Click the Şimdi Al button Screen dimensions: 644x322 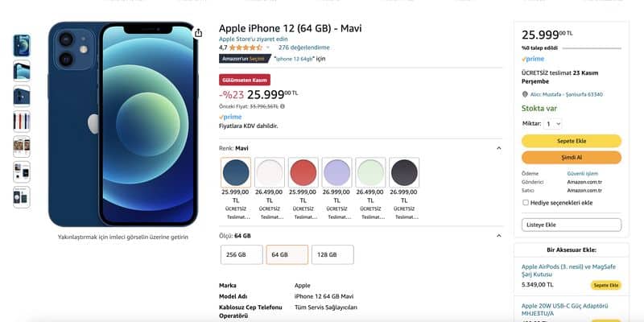click(x=572, y=157)
